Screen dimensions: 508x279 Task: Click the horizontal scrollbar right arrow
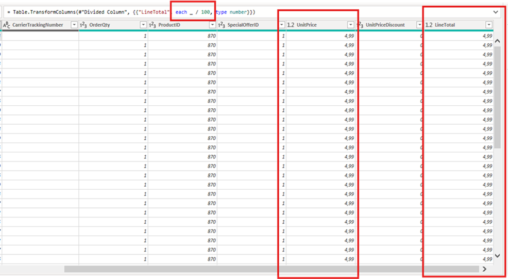pos(484,269)
